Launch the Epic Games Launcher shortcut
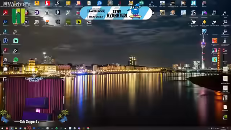231x130 pixels. (x=215, y=12)
